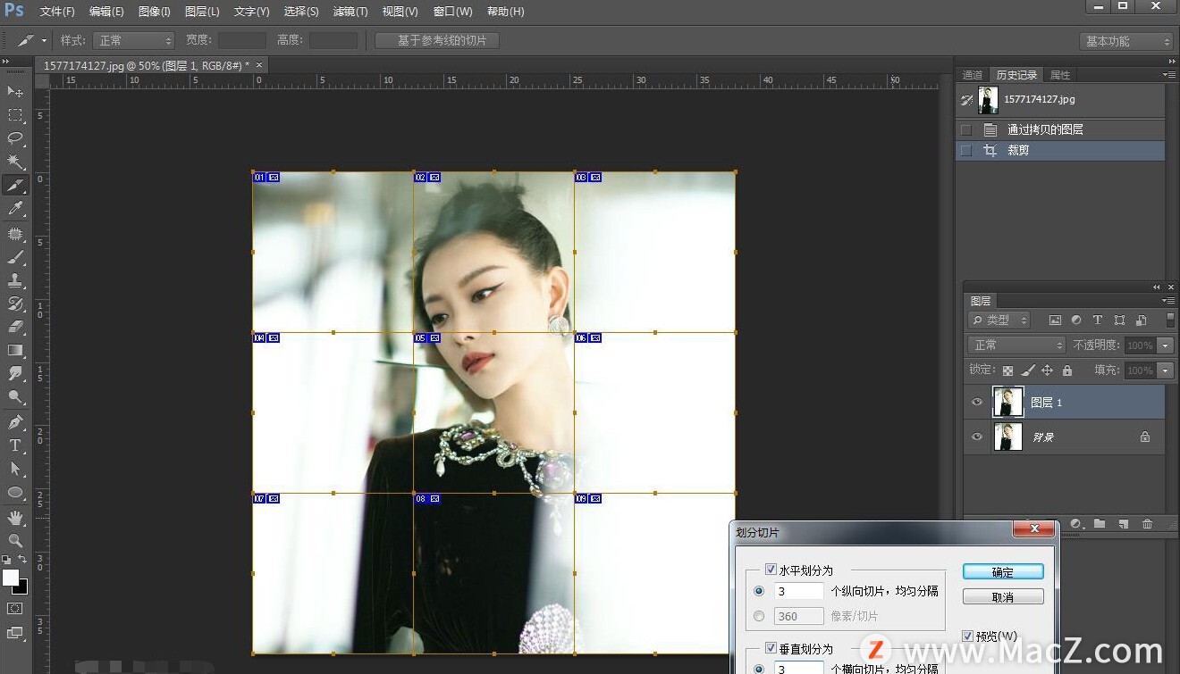Select the Path Selection tool
Image resolution: width=1180 pixels, height=674 pixels.
pyautogui.click(x=15, y=469)
